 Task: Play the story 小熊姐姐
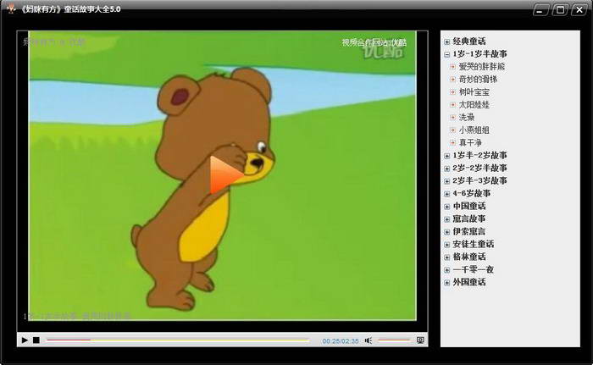click(x=474, y=130)
